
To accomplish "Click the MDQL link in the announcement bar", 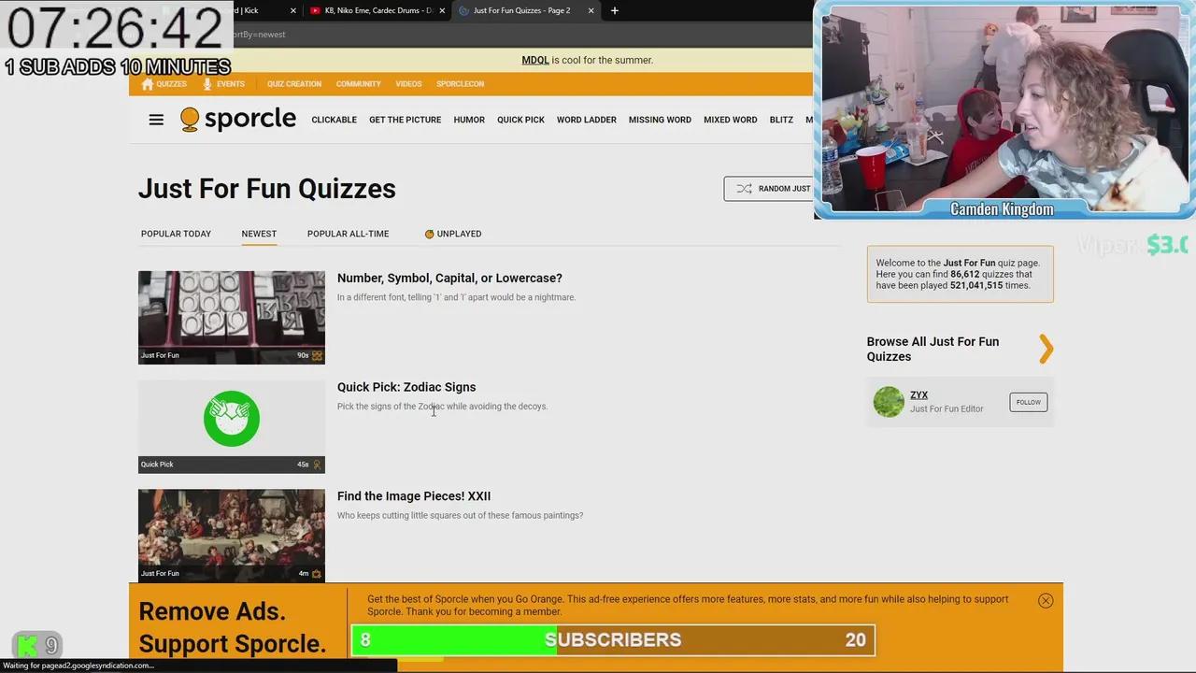I will 535,60.
